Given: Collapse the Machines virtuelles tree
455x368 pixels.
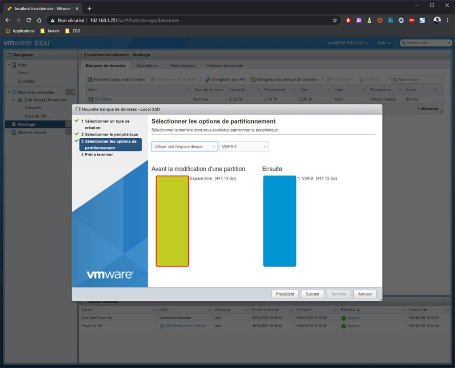Looking at the screenshot, I should click(x=9, y=92).
